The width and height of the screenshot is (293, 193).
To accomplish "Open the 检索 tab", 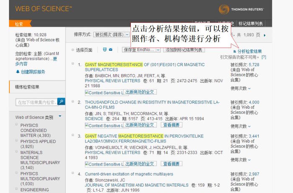I will coord(19,24).
